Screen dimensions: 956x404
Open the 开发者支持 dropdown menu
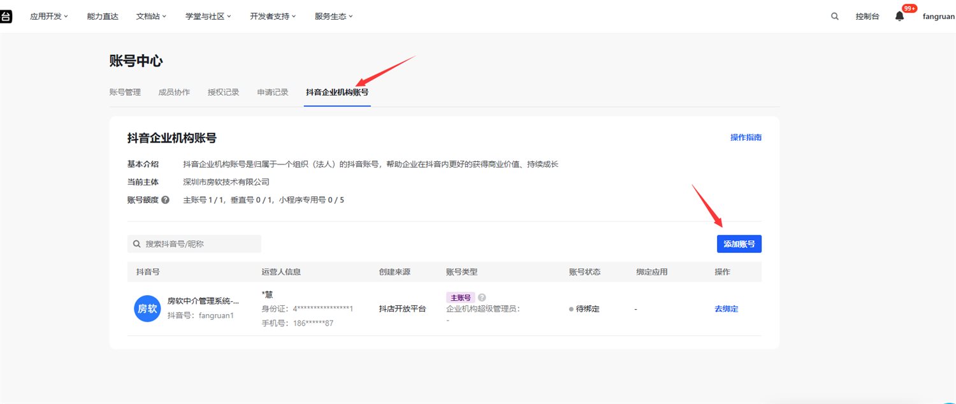(x=273, y=17)
